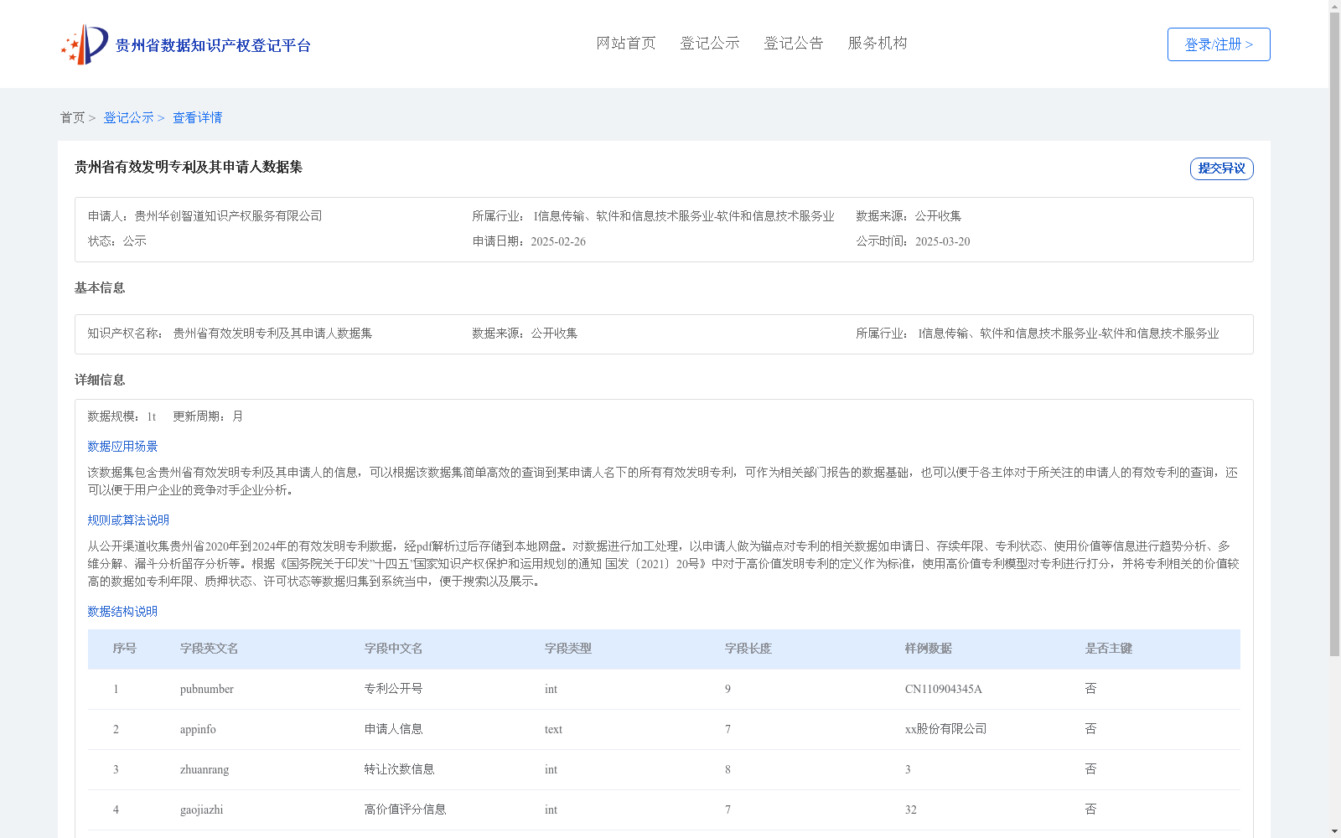Click the 序号 column header
The image size is (1341, 838).
125,649
